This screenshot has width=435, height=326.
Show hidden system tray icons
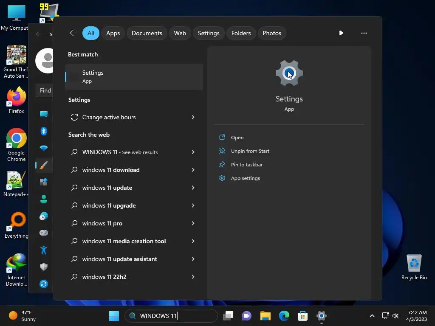point(372,316)
